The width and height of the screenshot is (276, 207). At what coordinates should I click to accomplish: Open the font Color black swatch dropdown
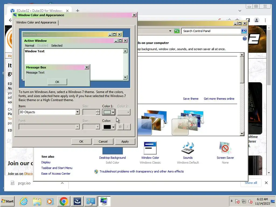click(109, 127)
